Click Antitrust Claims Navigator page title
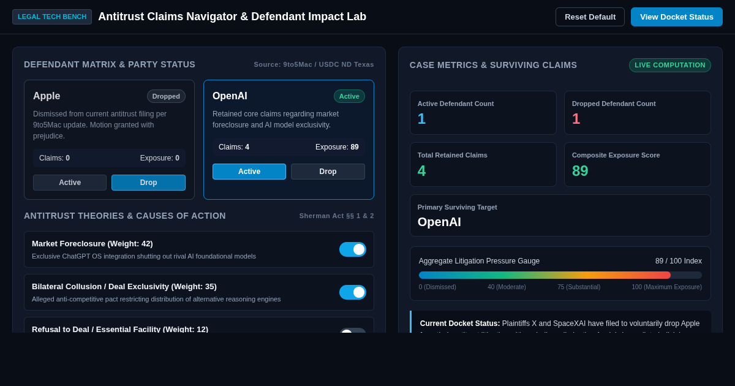Screen dimensions: 735x386 [232, 17]
